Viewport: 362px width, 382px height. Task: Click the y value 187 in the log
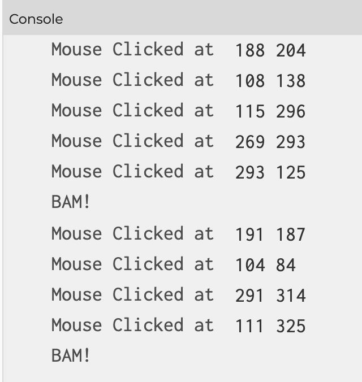(291, 235)
